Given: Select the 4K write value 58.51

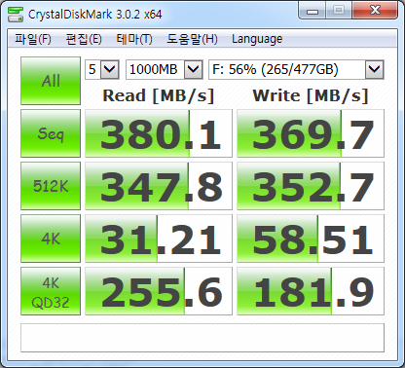Looking at the screenshot, I should coord(311,239).
